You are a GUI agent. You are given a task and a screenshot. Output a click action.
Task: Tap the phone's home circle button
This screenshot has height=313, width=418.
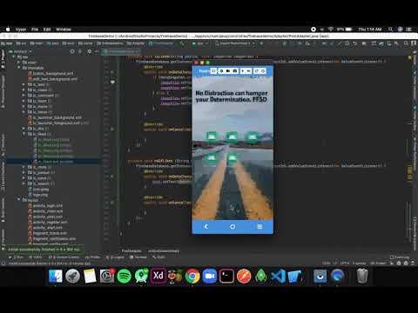[233, 227]
